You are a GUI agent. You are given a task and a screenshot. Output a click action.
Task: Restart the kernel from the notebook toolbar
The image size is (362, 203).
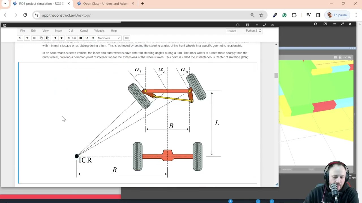click(x=87, y=38)
